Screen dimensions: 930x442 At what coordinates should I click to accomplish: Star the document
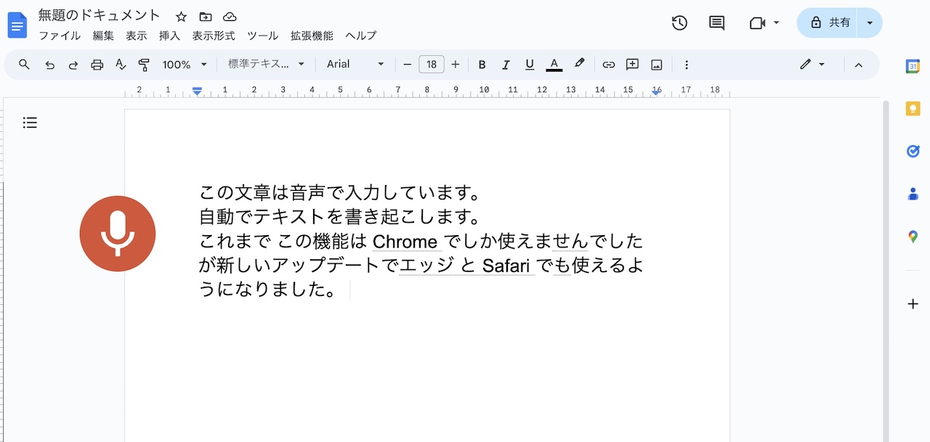(x=182, y=17)
